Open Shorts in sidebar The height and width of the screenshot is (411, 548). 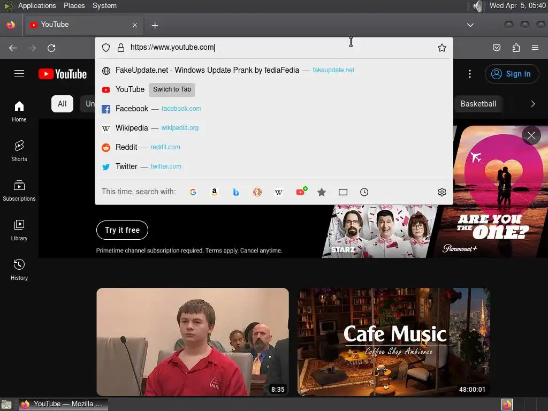click(x=19, y=151)
